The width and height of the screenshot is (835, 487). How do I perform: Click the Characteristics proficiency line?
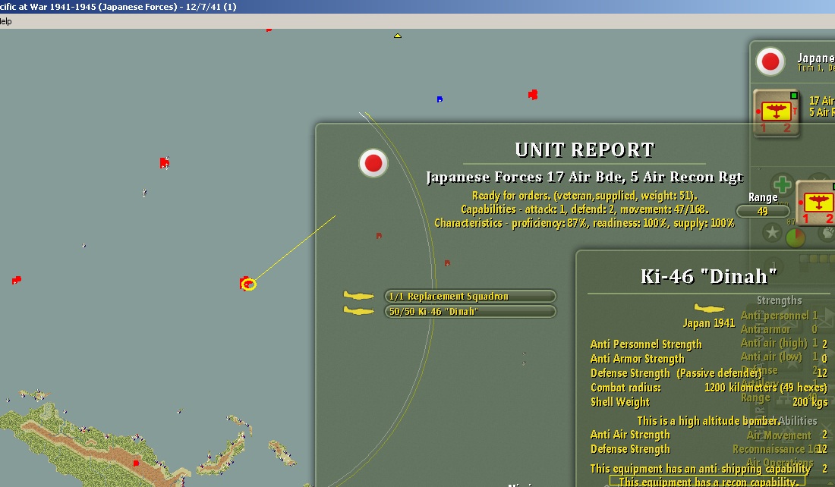click(584, 223)
